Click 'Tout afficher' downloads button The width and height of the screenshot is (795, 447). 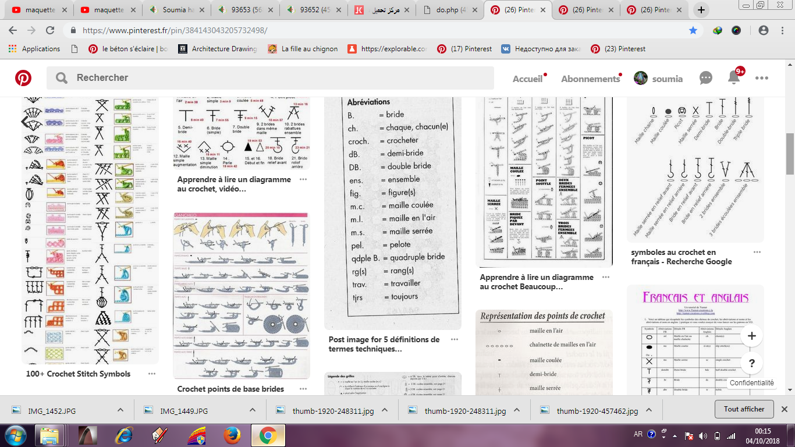click(x=744, y=409)
